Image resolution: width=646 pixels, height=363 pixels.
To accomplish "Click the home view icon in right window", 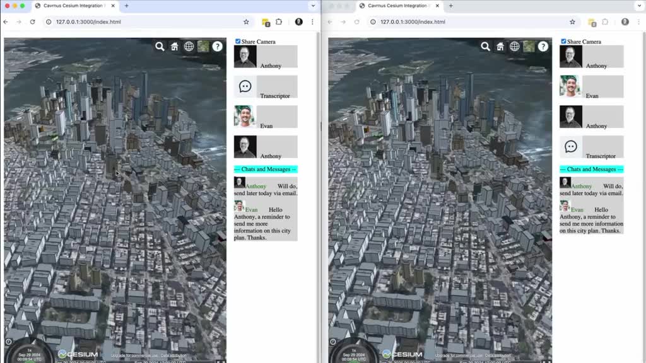I will (x=500, y=47).
